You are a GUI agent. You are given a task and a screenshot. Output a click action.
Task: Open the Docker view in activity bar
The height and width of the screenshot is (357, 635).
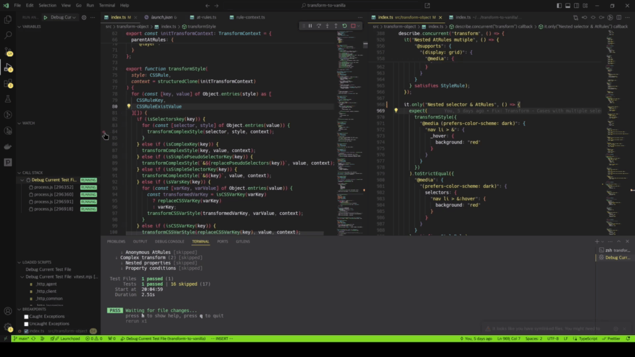click(8, 147)
